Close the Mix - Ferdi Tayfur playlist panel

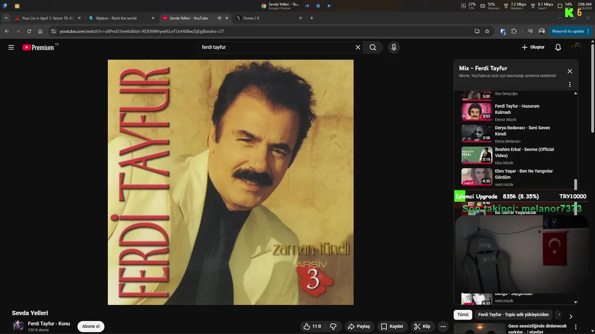coord(569,71)
